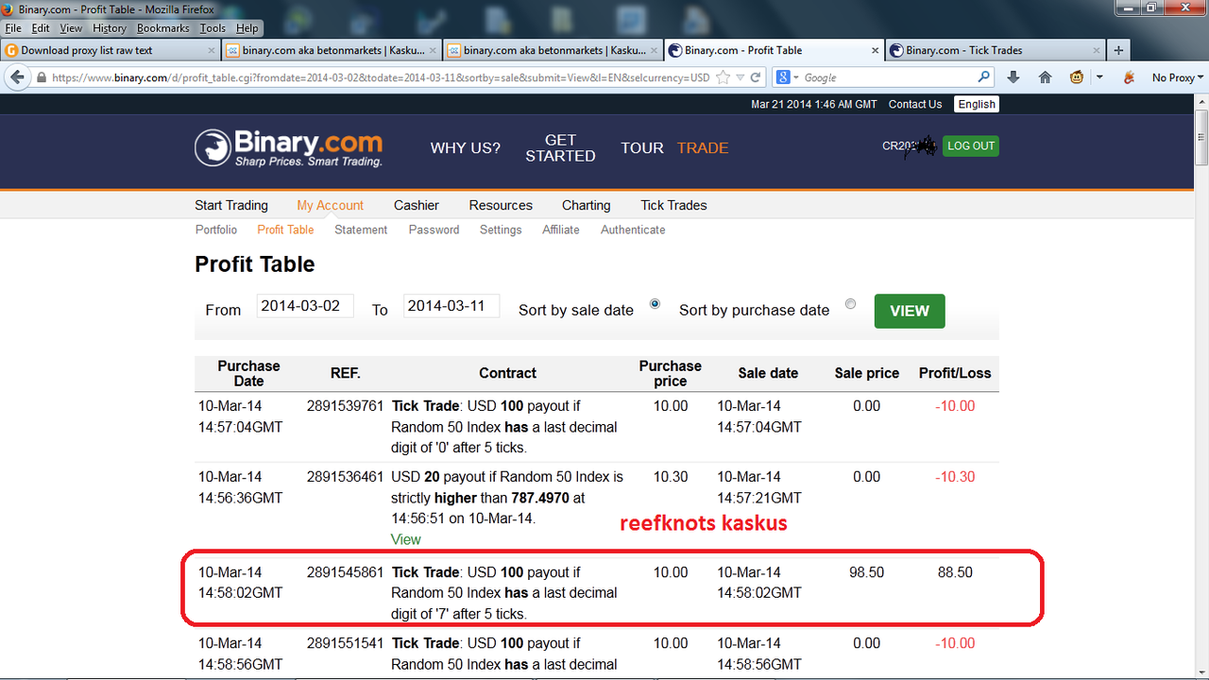Open TRADE in the header

(x=703, y=147)
